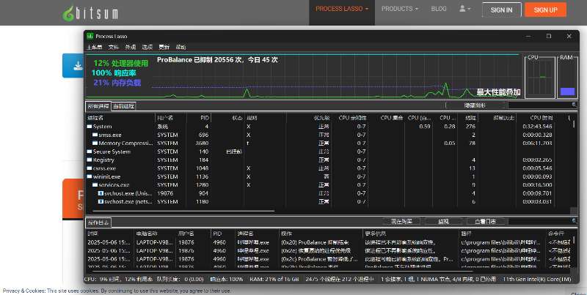This screenshot has height=295, width=587.
Task: Open the 主菜单 menu
Action: pos(95,47)
